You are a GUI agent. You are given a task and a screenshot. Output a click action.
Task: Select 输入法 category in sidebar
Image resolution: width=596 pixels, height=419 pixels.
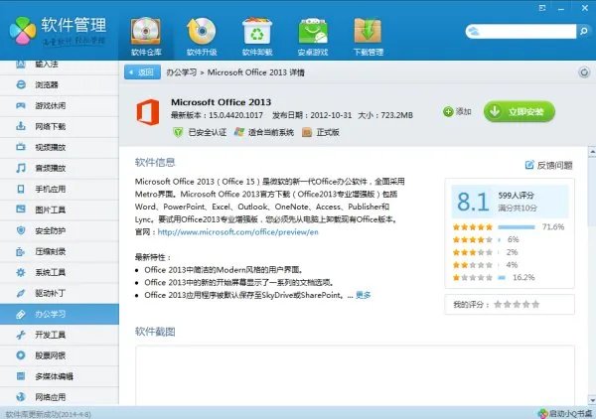pyautogui.click(x=60, y=65)
